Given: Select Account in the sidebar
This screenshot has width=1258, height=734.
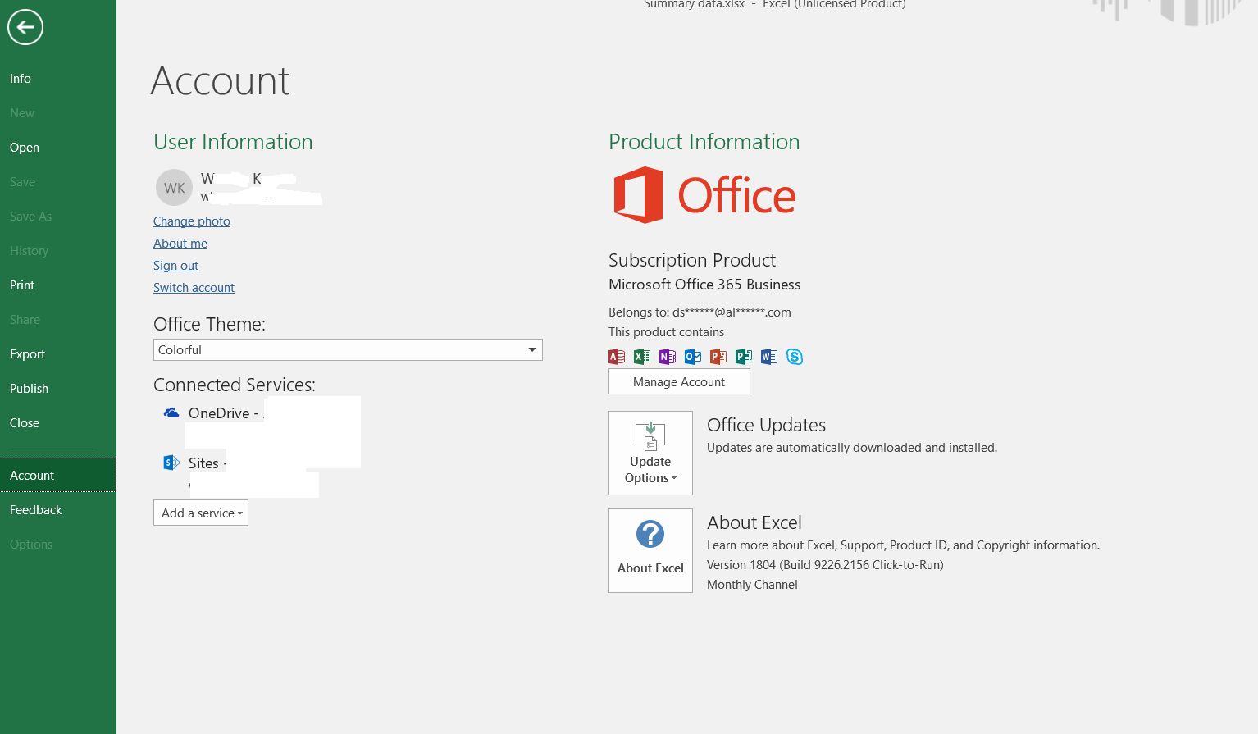Looking at the screenshot, I should point(58,476).
